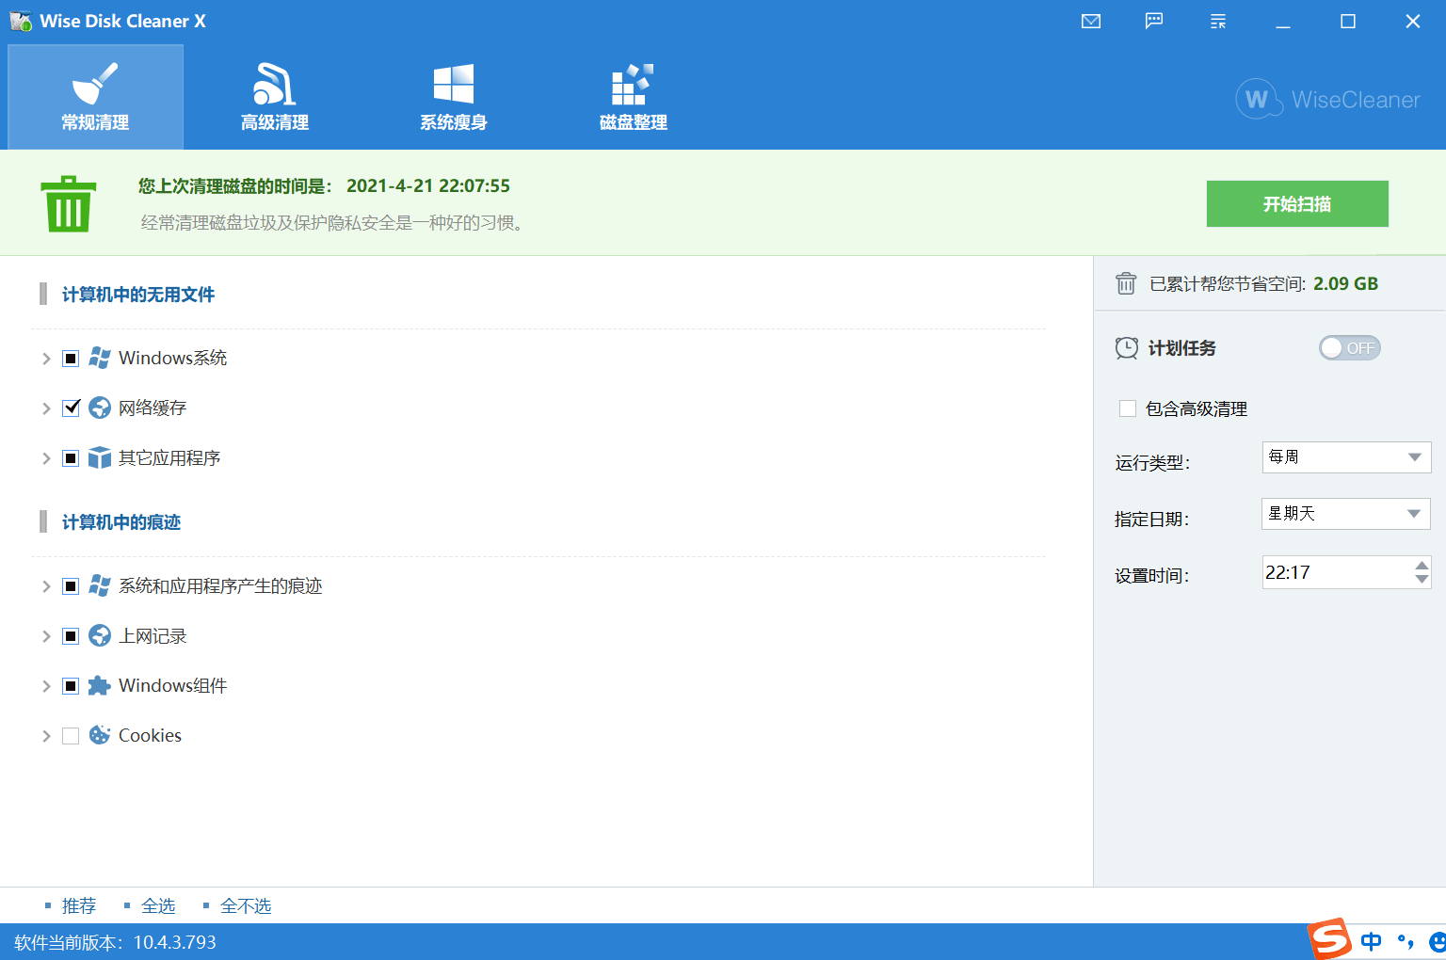
Task: Turn on the 计划任务 OFF toggle
Action: click(x=1349, y=347)
